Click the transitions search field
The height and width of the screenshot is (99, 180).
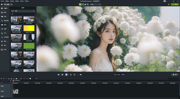[23, 14]
